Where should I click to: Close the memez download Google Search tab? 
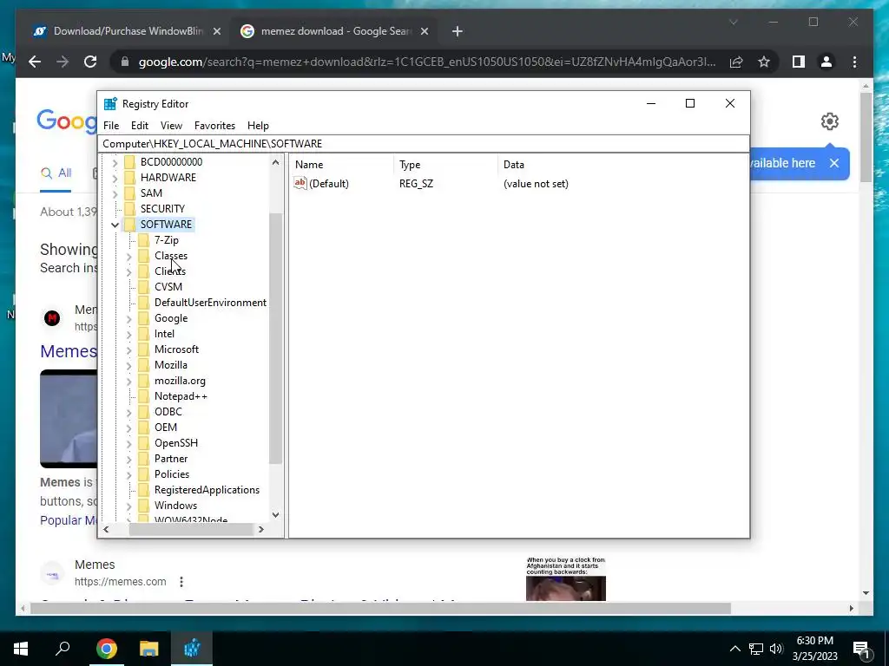pyautogui.click(x=424, y=31)
